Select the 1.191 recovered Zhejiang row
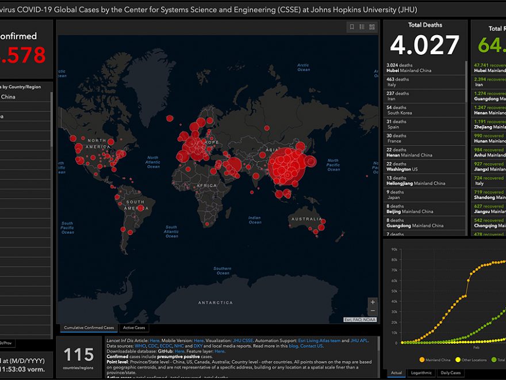The image size is (506, 380). 489,124
